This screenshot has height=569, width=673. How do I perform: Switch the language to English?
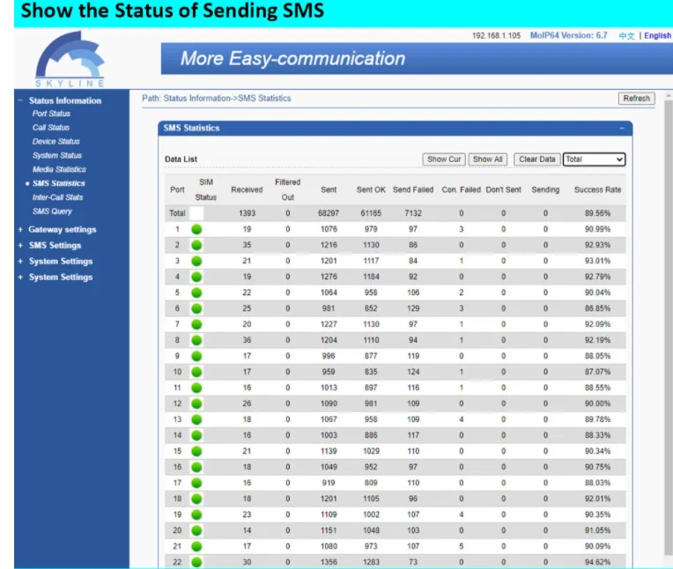(x=657, y=36)
